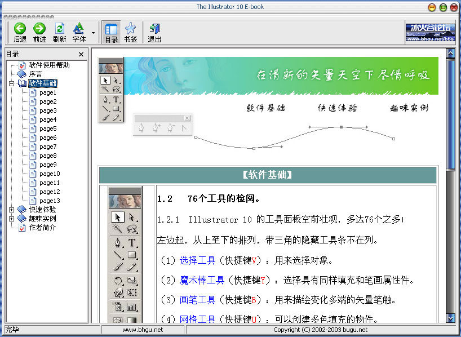Expand the 快速体验 tree node
461x337 pixels.
click(11, 210)
